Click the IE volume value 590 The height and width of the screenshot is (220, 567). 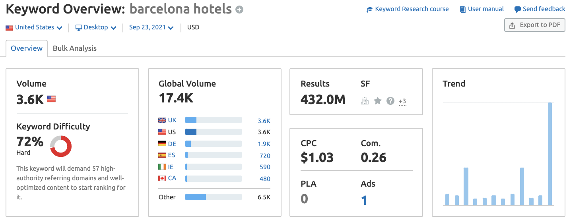pos(265,167)
